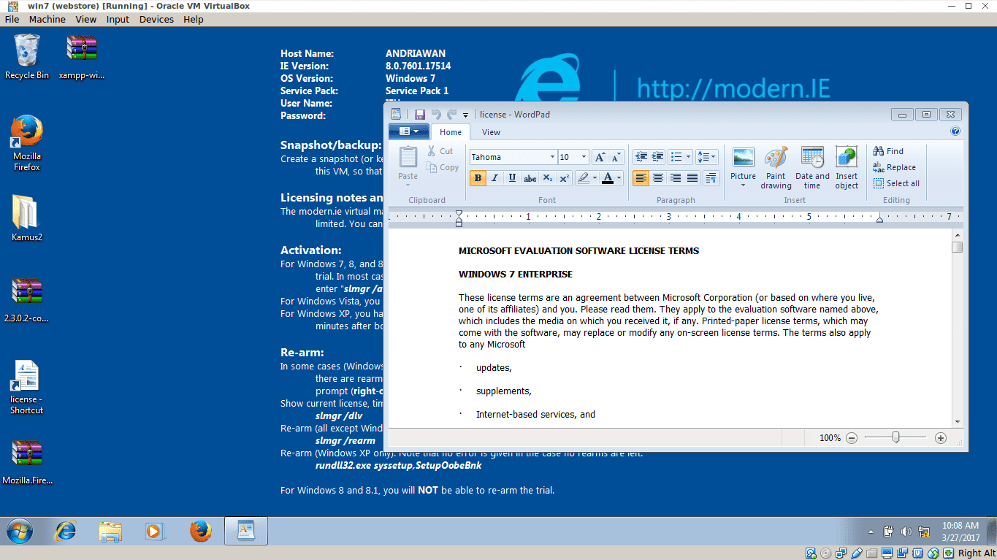Expand the font size dropdown
The image size is (997, 560).
[584, 157]
